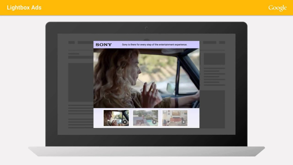Click the Sony entertainment experience tagline text
This screenshot has width=293, height=165.
coord(155,45)
